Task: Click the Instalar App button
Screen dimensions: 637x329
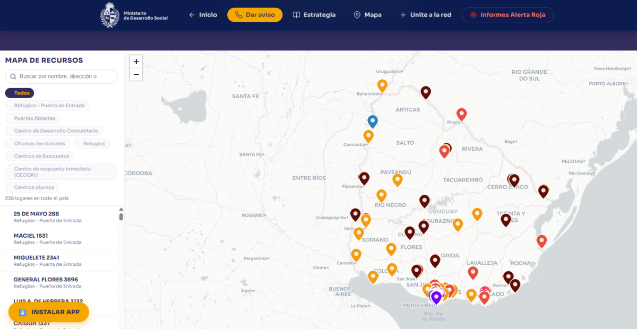Action: pos(49,312)
